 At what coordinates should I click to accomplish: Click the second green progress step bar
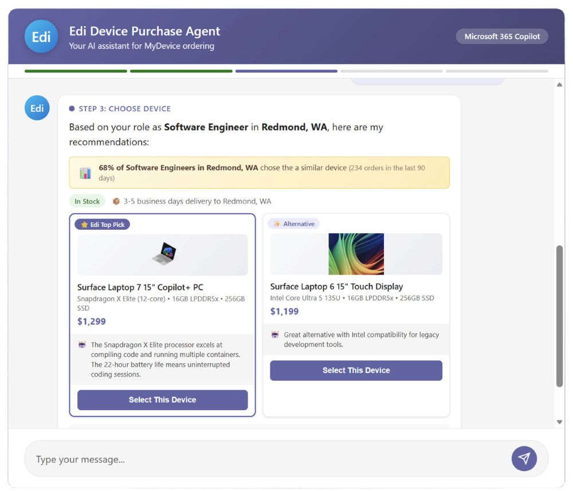coord(181,71)
